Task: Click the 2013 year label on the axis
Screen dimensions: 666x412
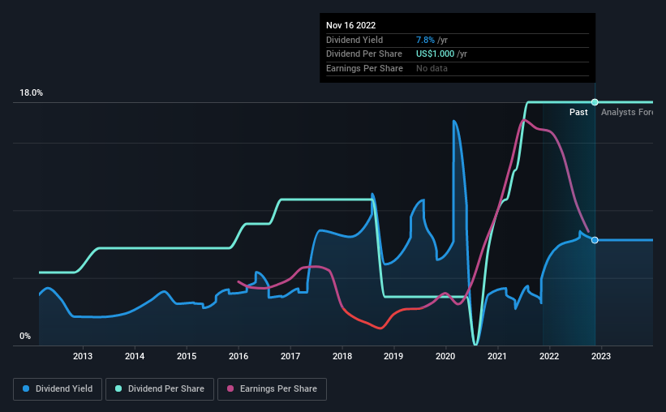Action: point(83,356)
